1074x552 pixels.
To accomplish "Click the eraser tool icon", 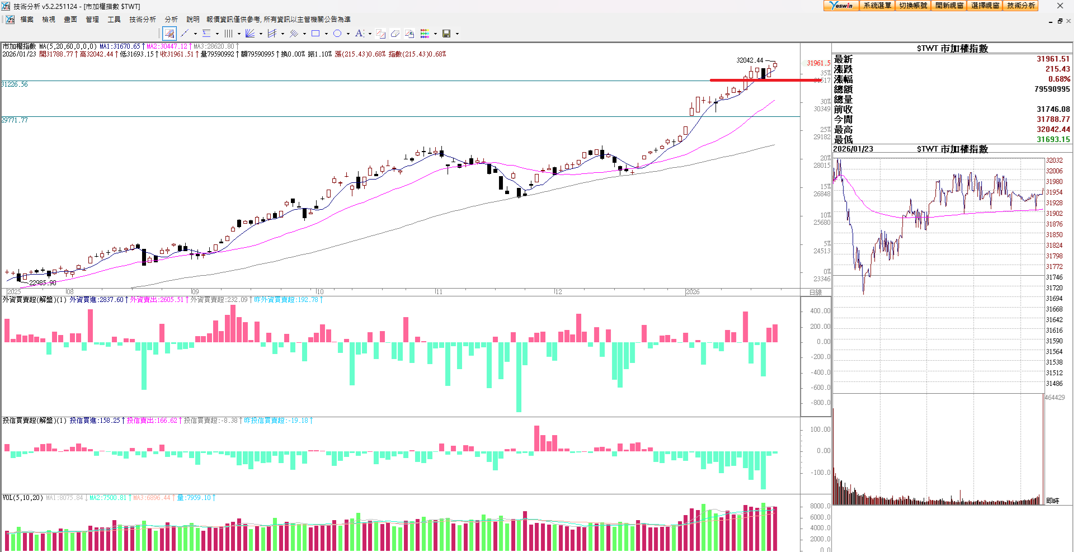I will (x=395, y=34).
